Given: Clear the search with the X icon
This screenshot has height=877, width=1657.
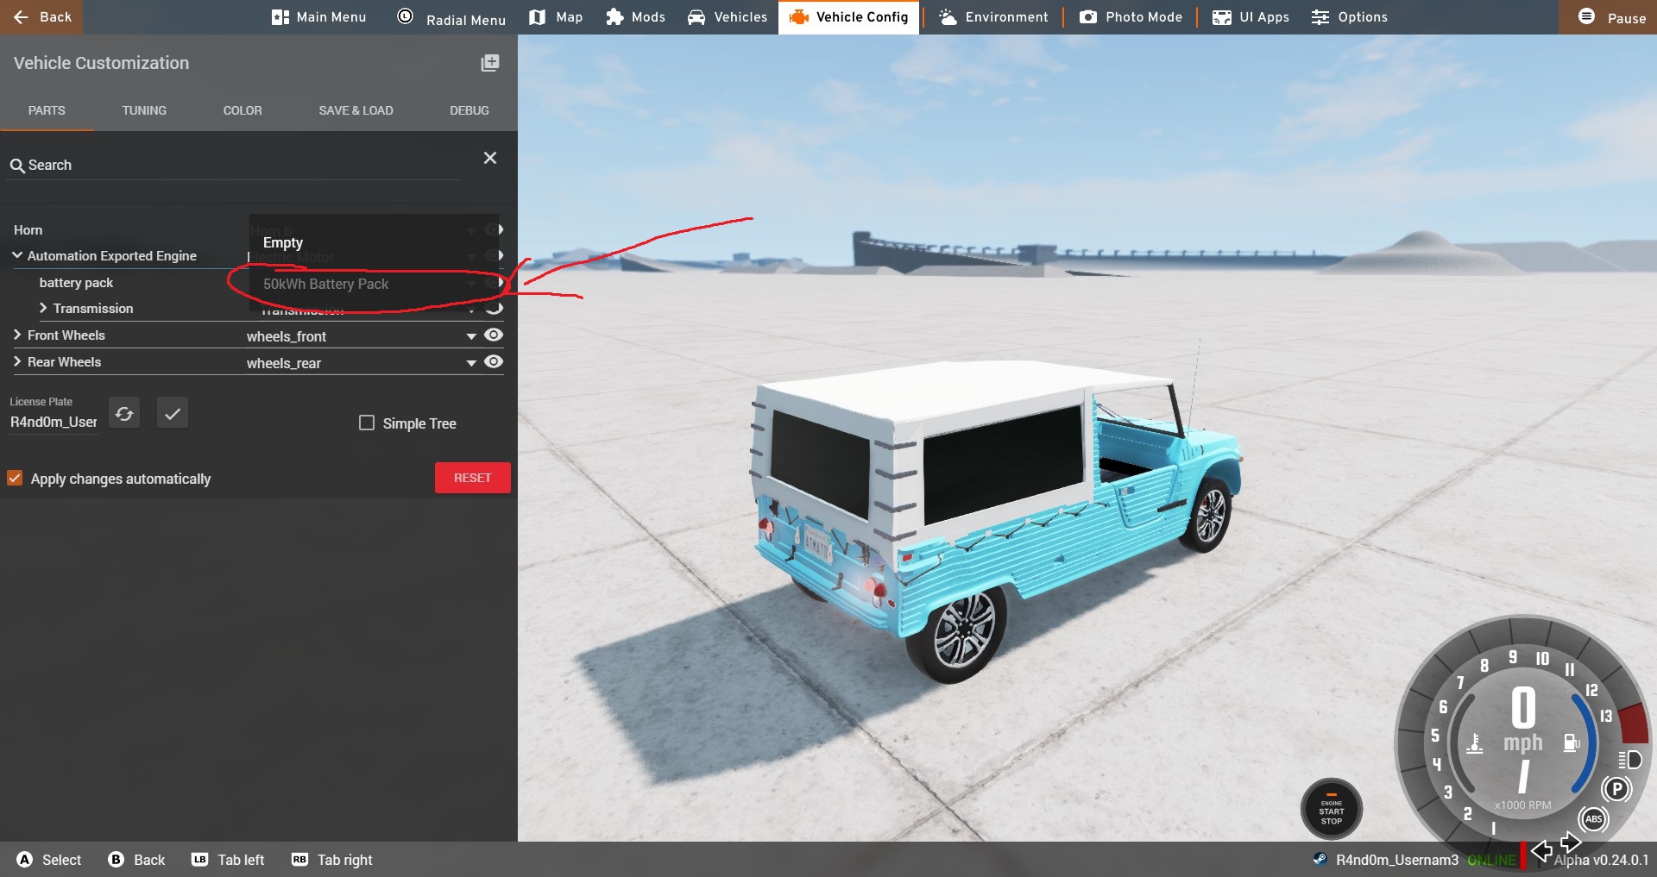Looking at the screenshot, I should point(490,158).
